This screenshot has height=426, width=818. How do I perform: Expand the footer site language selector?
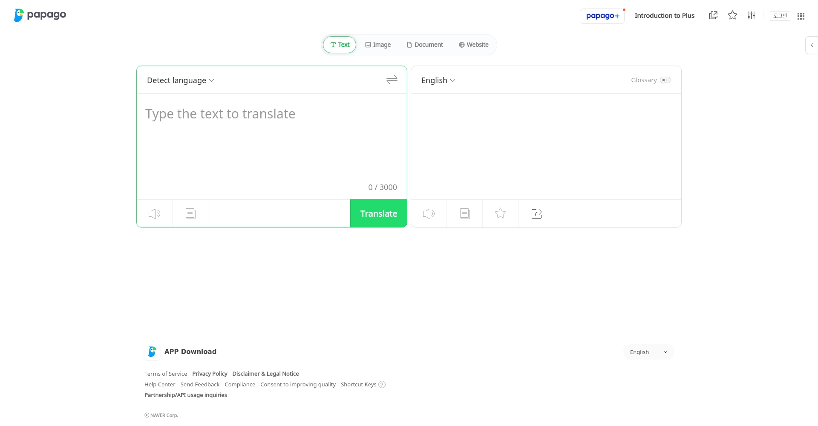point(648,352)
